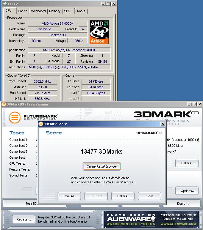Select the Memory tab in CPU-Z
The image size is (203, 230).
click(x=55, y=11)
